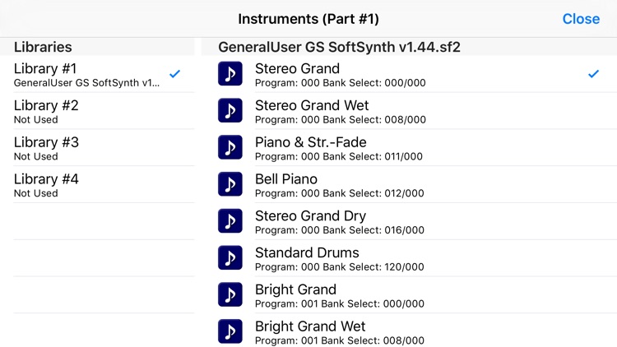
Task: Click the Bell Piano note icon
Action: pos(230,184)
